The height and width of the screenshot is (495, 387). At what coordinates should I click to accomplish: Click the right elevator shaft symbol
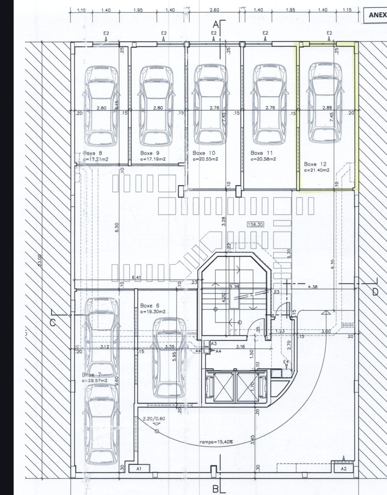[x=247, y=388]
